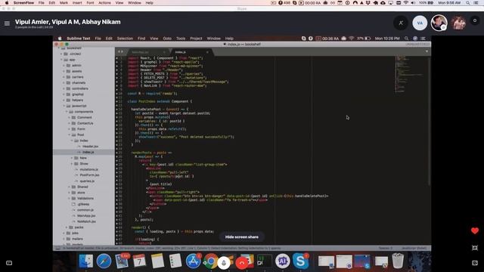Open MainApp.jsx in sidebar
This screenshot has height=272, width=484.
(86, 215)
